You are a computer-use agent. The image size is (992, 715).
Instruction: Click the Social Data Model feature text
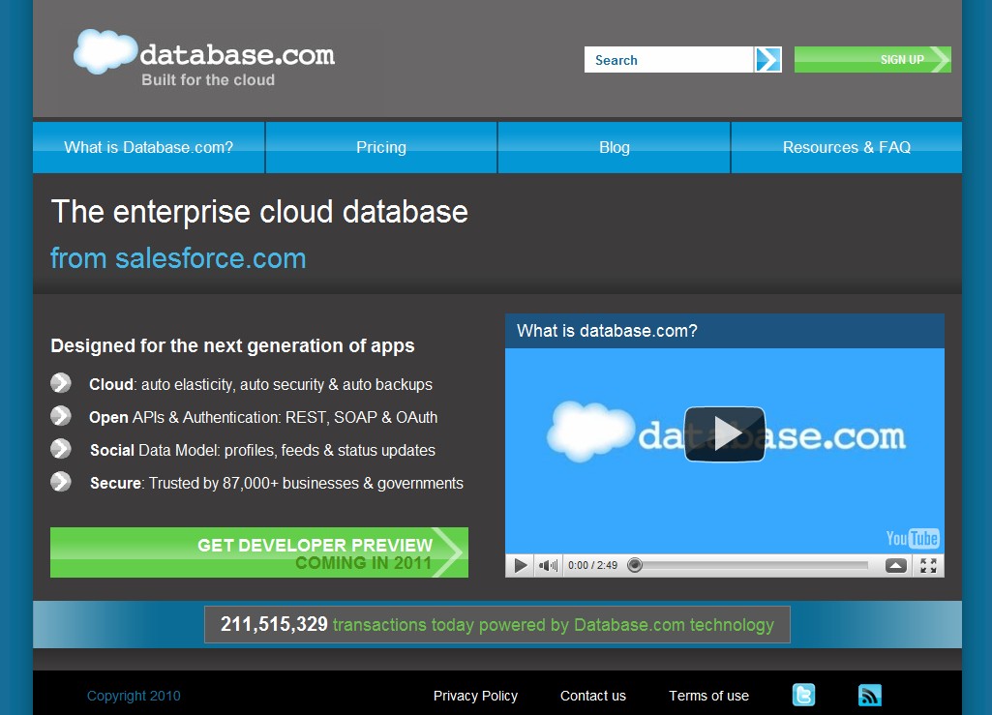pyautogui.click(x=262, y=450)
